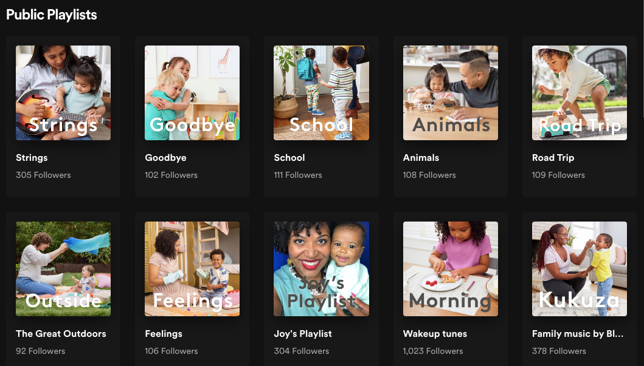The height and width of the screenshot is (366, 644).
Task: Open the Road Trip title link
Action: (x=553, y=158)
